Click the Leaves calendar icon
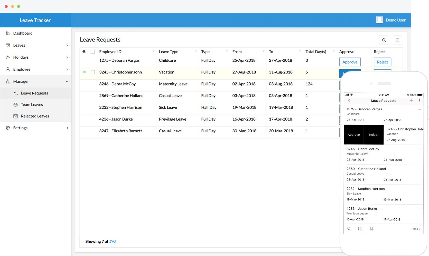 point(8,45)
